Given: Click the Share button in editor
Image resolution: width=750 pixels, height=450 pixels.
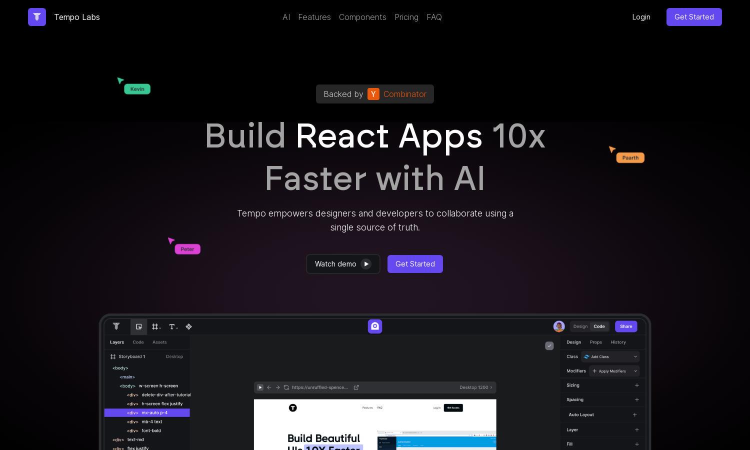Looking at the screenshot, I should (626, 326).
